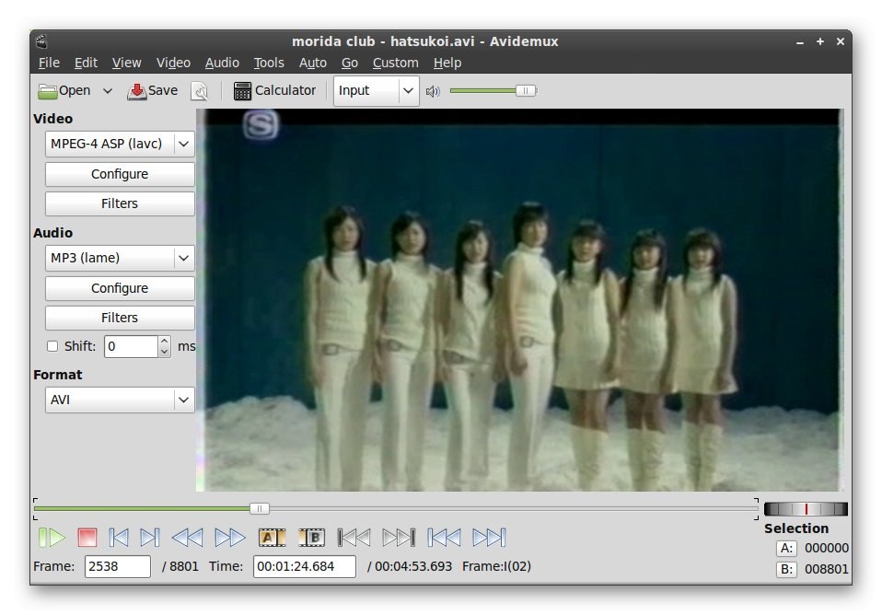
Task: Click the jog shuttle wheel control
Action: (806, 508)
